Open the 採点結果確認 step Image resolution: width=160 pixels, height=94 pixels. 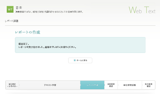tap(148, 85)
